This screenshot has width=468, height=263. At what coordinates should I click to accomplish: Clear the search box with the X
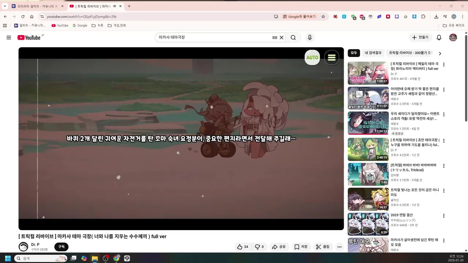(x=282, y=38)
